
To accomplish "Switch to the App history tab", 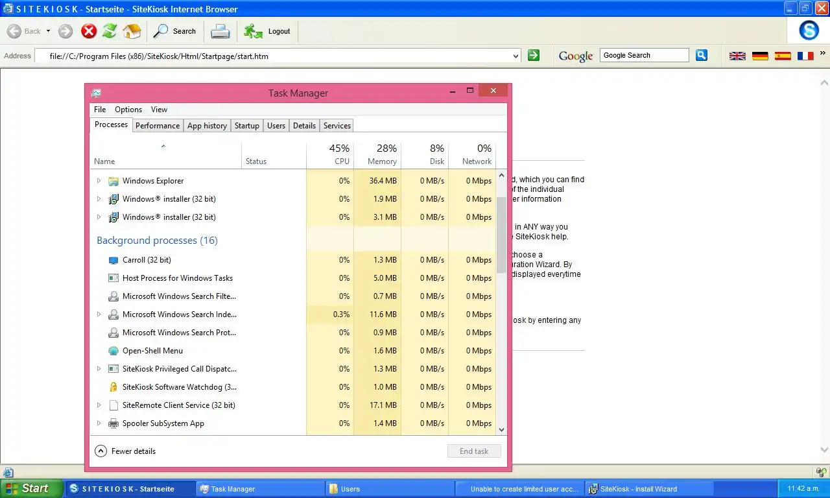I will pyautogui.click(x=207, y=126).
